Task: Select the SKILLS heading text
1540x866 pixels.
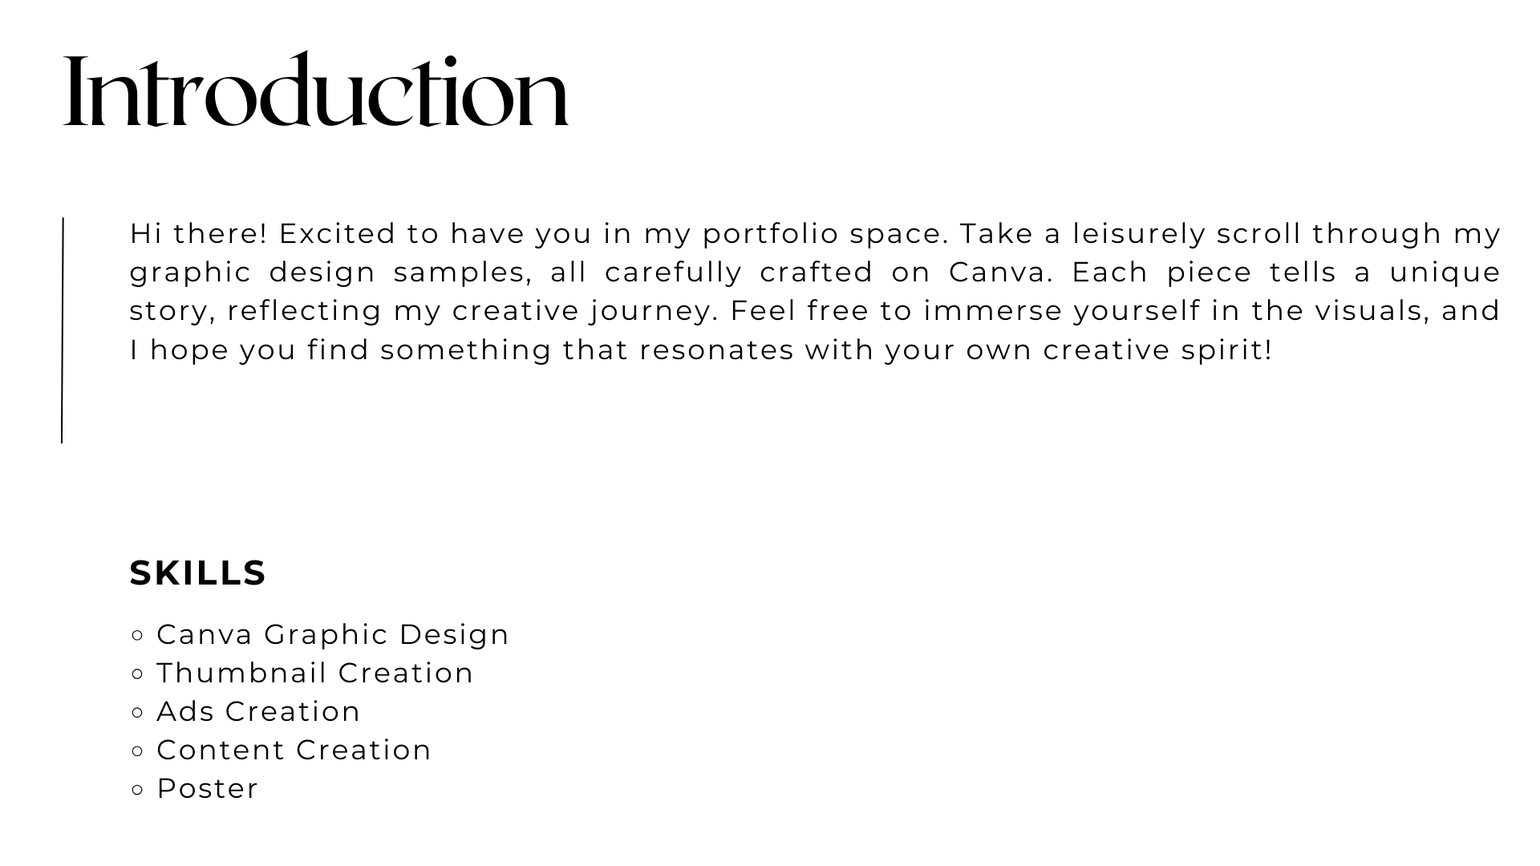Action: point(198,573)
